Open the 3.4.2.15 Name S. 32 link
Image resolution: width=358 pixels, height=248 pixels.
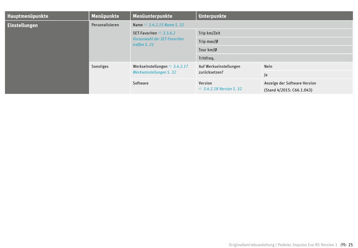click(166, 25)
